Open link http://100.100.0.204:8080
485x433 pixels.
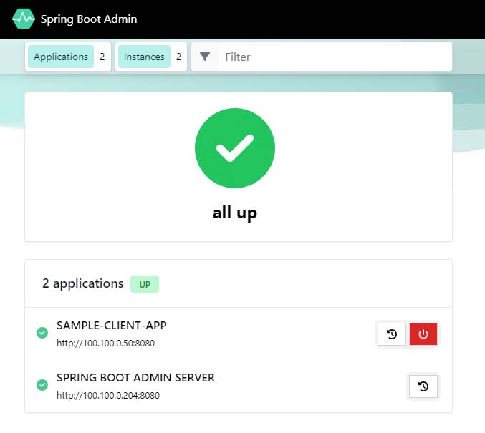[x=108, y=395]
